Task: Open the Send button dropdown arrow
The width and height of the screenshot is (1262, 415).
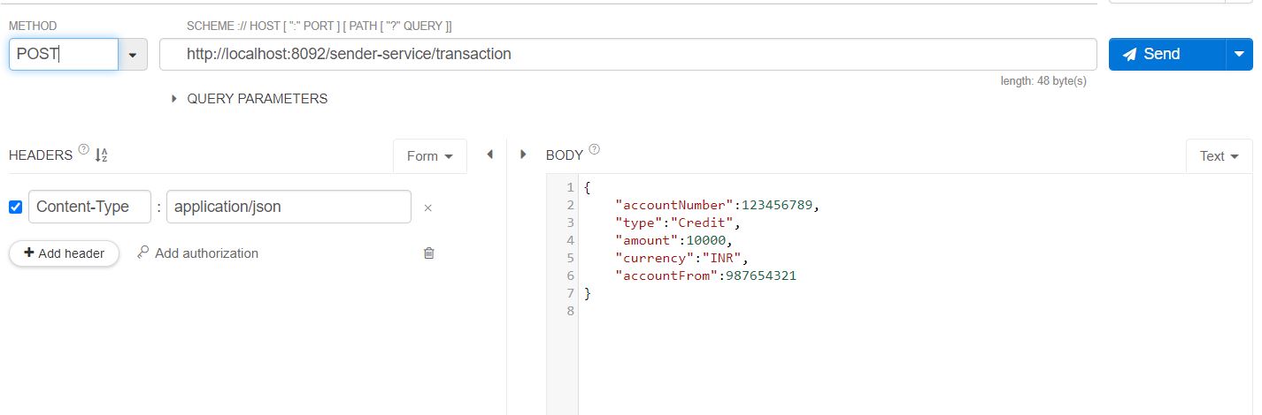Action: [1239, 54]
